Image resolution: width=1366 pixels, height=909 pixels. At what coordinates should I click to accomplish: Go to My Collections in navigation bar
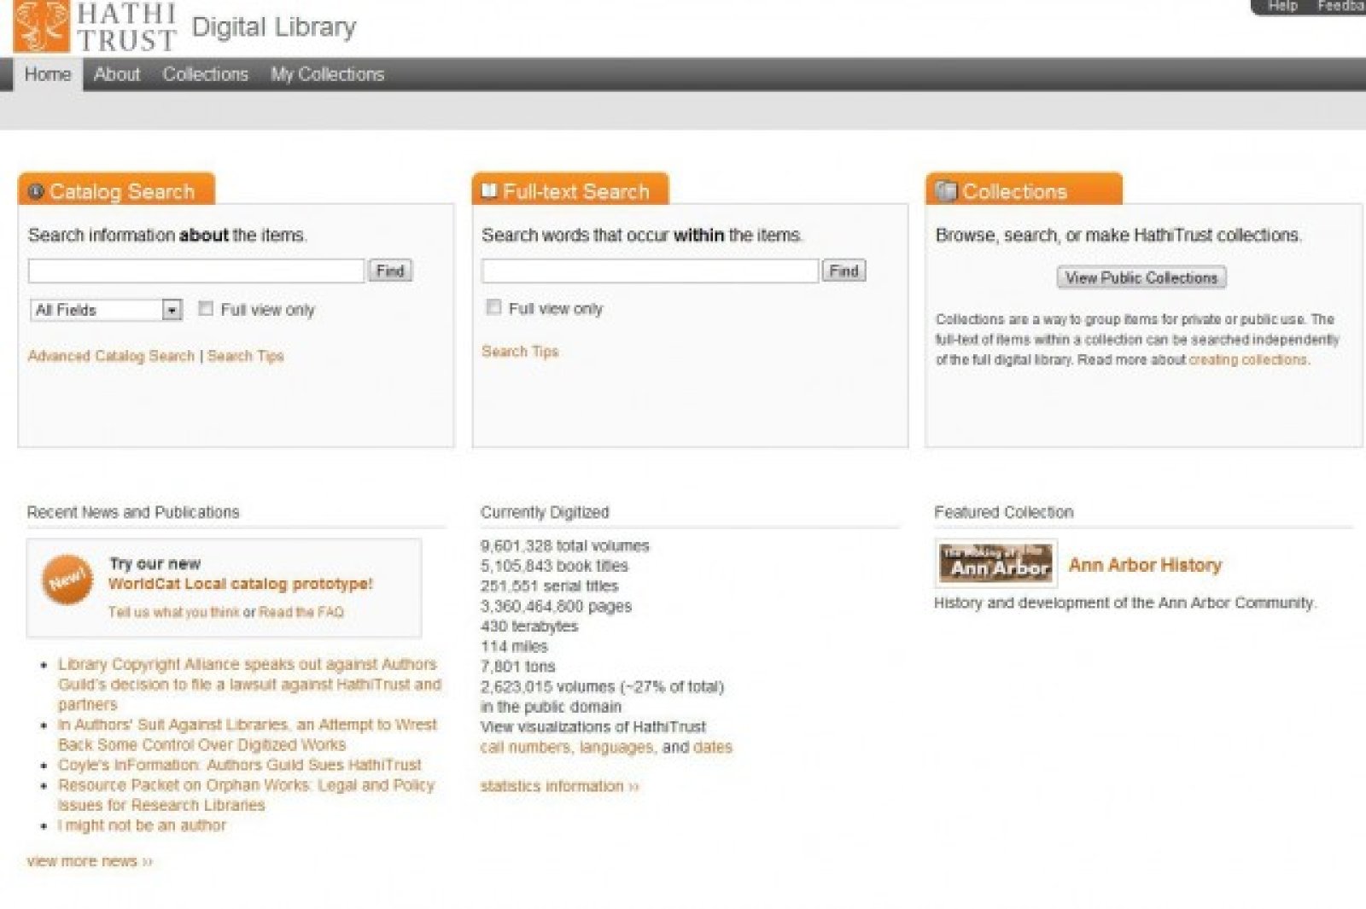click(327, 74)
